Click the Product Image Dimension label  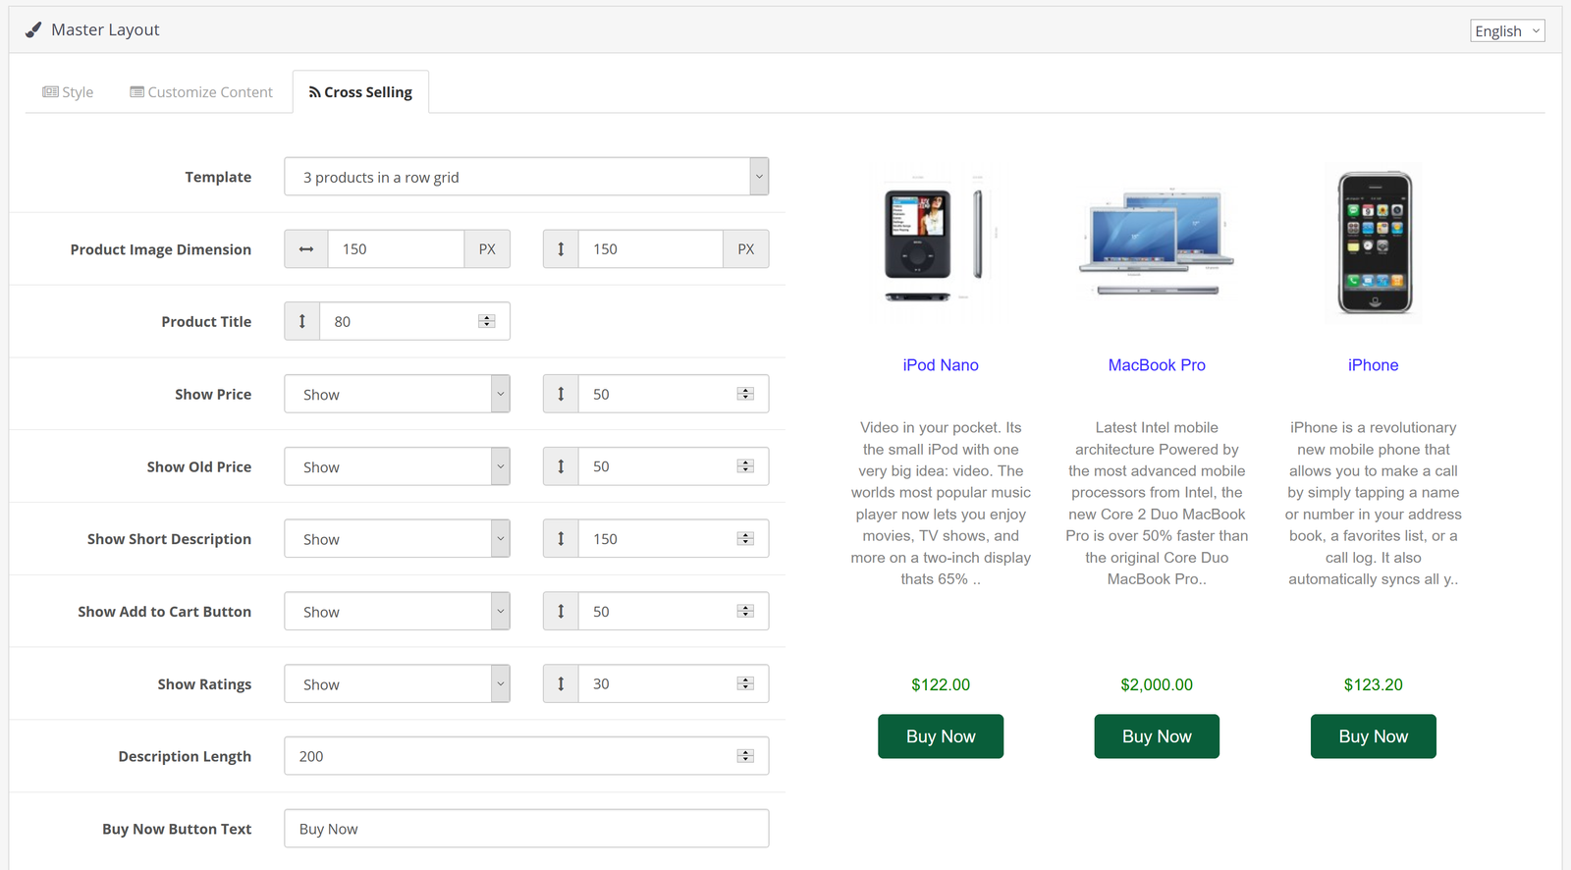[161, 249]
